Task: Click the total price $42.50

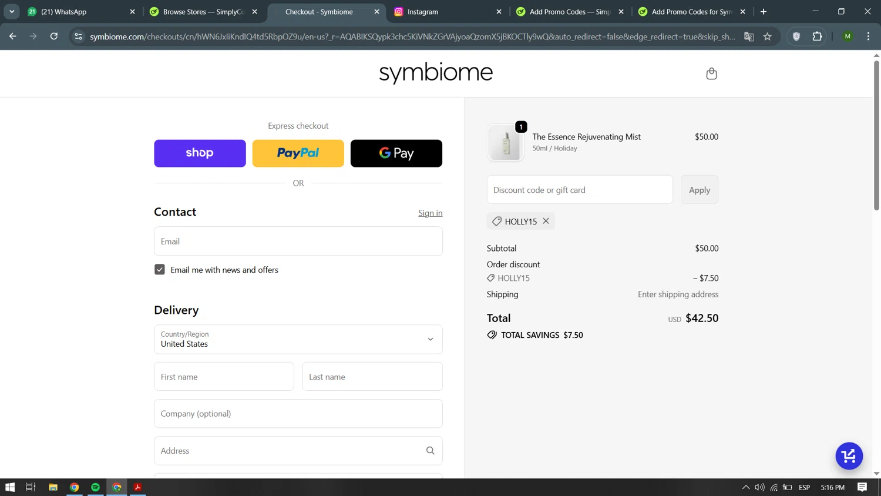Action: [702, 318]
